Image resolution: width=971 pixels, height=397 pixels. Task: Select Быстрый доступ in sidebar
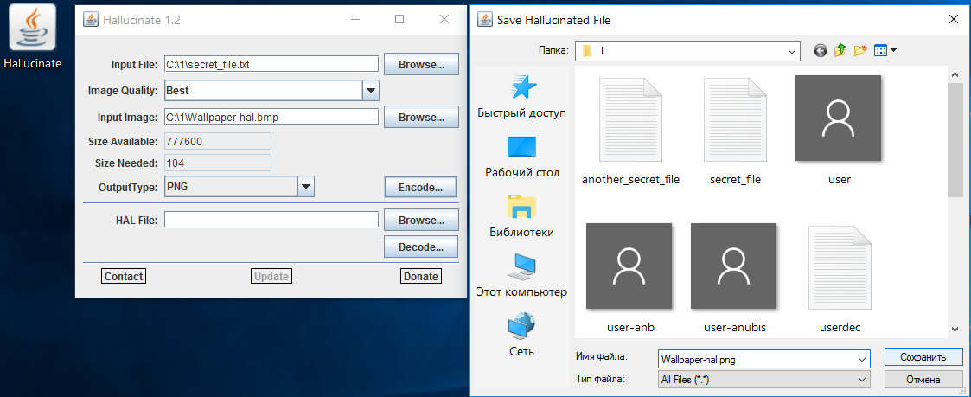click(521, 97)
